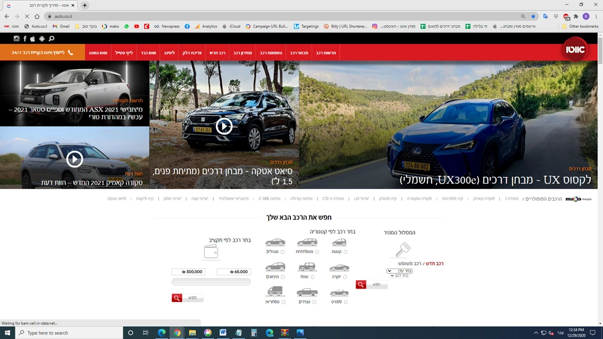Screen dimensions: 603x339
Task: Open site search via the magnifier icon
Action: [52, 39]
